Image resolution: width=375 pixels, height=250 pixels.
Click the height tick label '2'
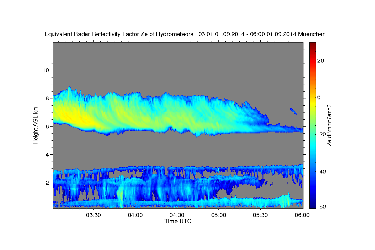(x=47, y=183)
